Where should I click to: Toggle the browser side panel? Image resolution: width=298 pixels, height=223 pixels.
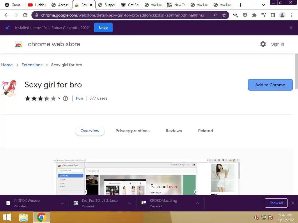pyautogui.click(x=273, y=15)
